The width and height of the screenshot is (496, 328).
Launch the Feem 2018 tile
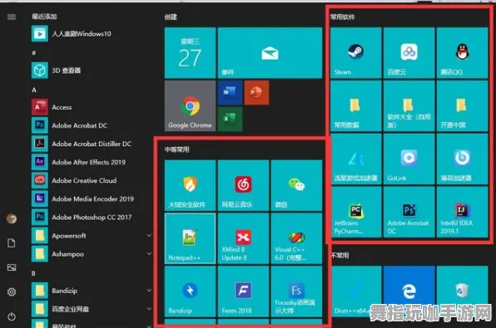[x=243, y=291]
